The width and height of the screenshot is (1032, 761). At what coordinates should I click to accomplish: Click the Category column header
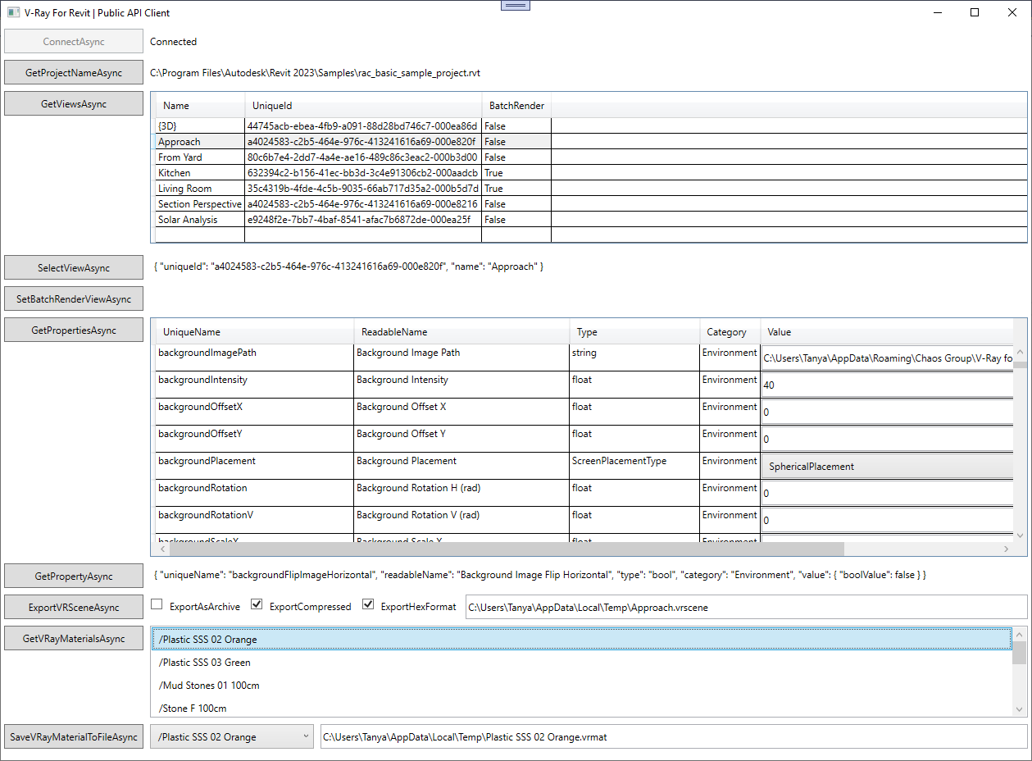point(730,332)
